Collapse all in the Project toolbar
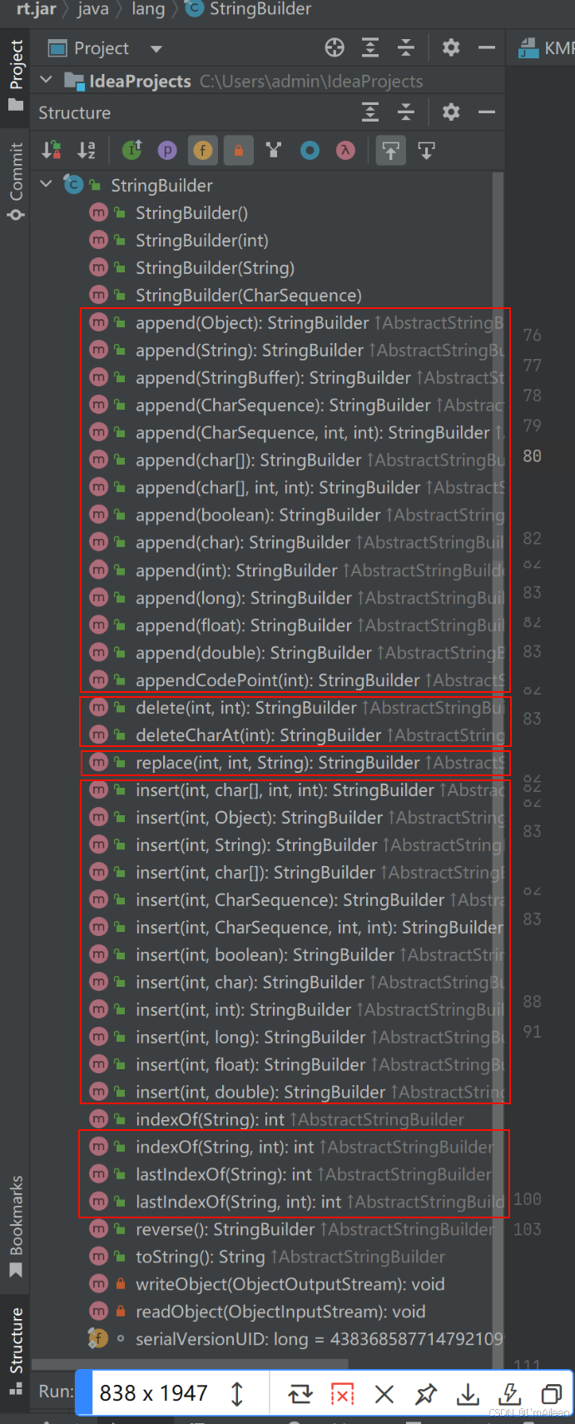The width and height of the screenshot is (575, 1424). tap(405, 47)
